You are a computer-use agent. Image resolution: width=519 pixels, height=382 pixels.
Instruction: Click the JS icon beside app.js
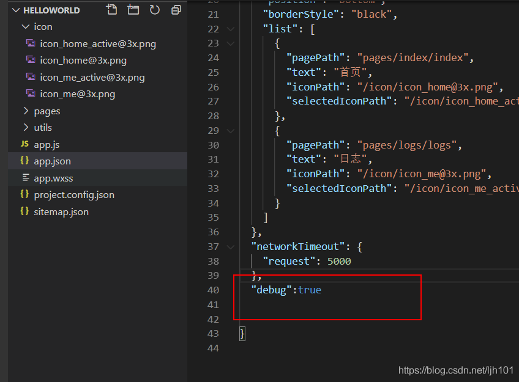point(24,144)
